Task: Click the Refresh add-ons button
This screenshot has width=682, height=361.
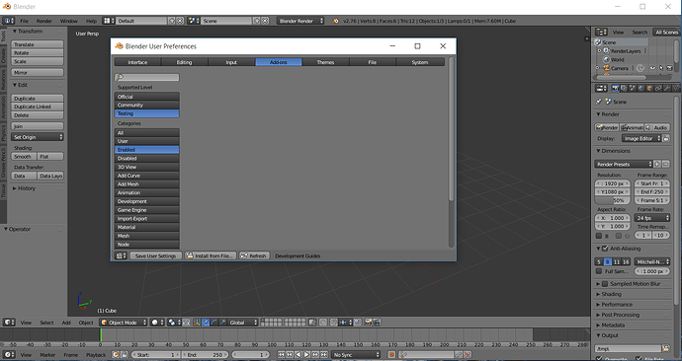Action: pyautogui.click(x=254, y=255)
